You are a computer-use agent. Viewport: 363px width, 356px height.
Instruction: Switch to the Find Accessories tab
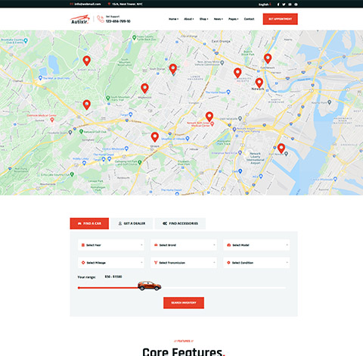(x=180, y=223)
